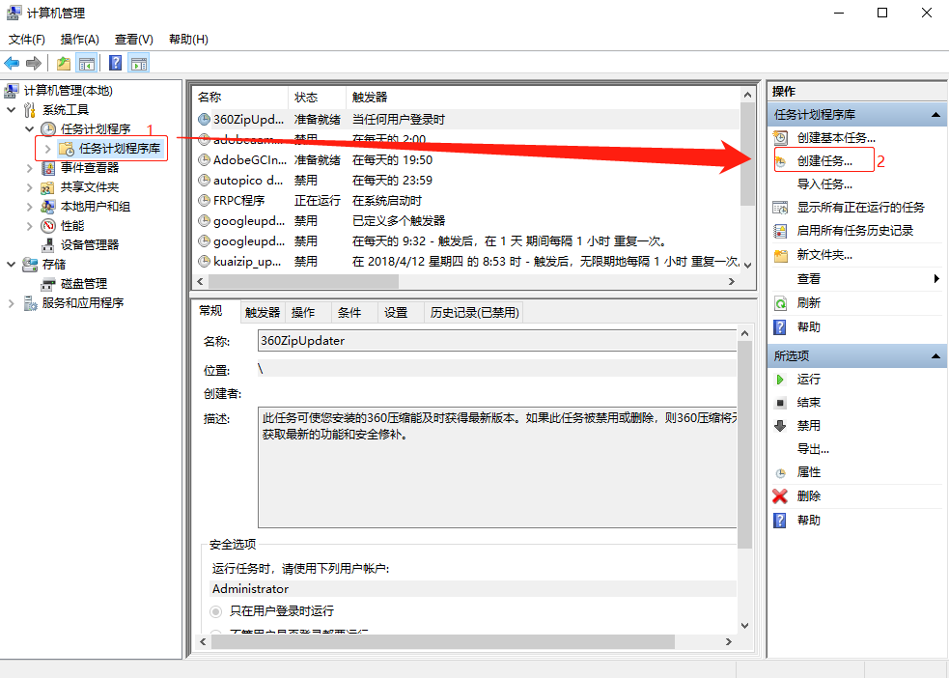This screenshot has width=949, height=678.
Task: Click 导入任务... in the actions pane
Action: tap(823, 184)
